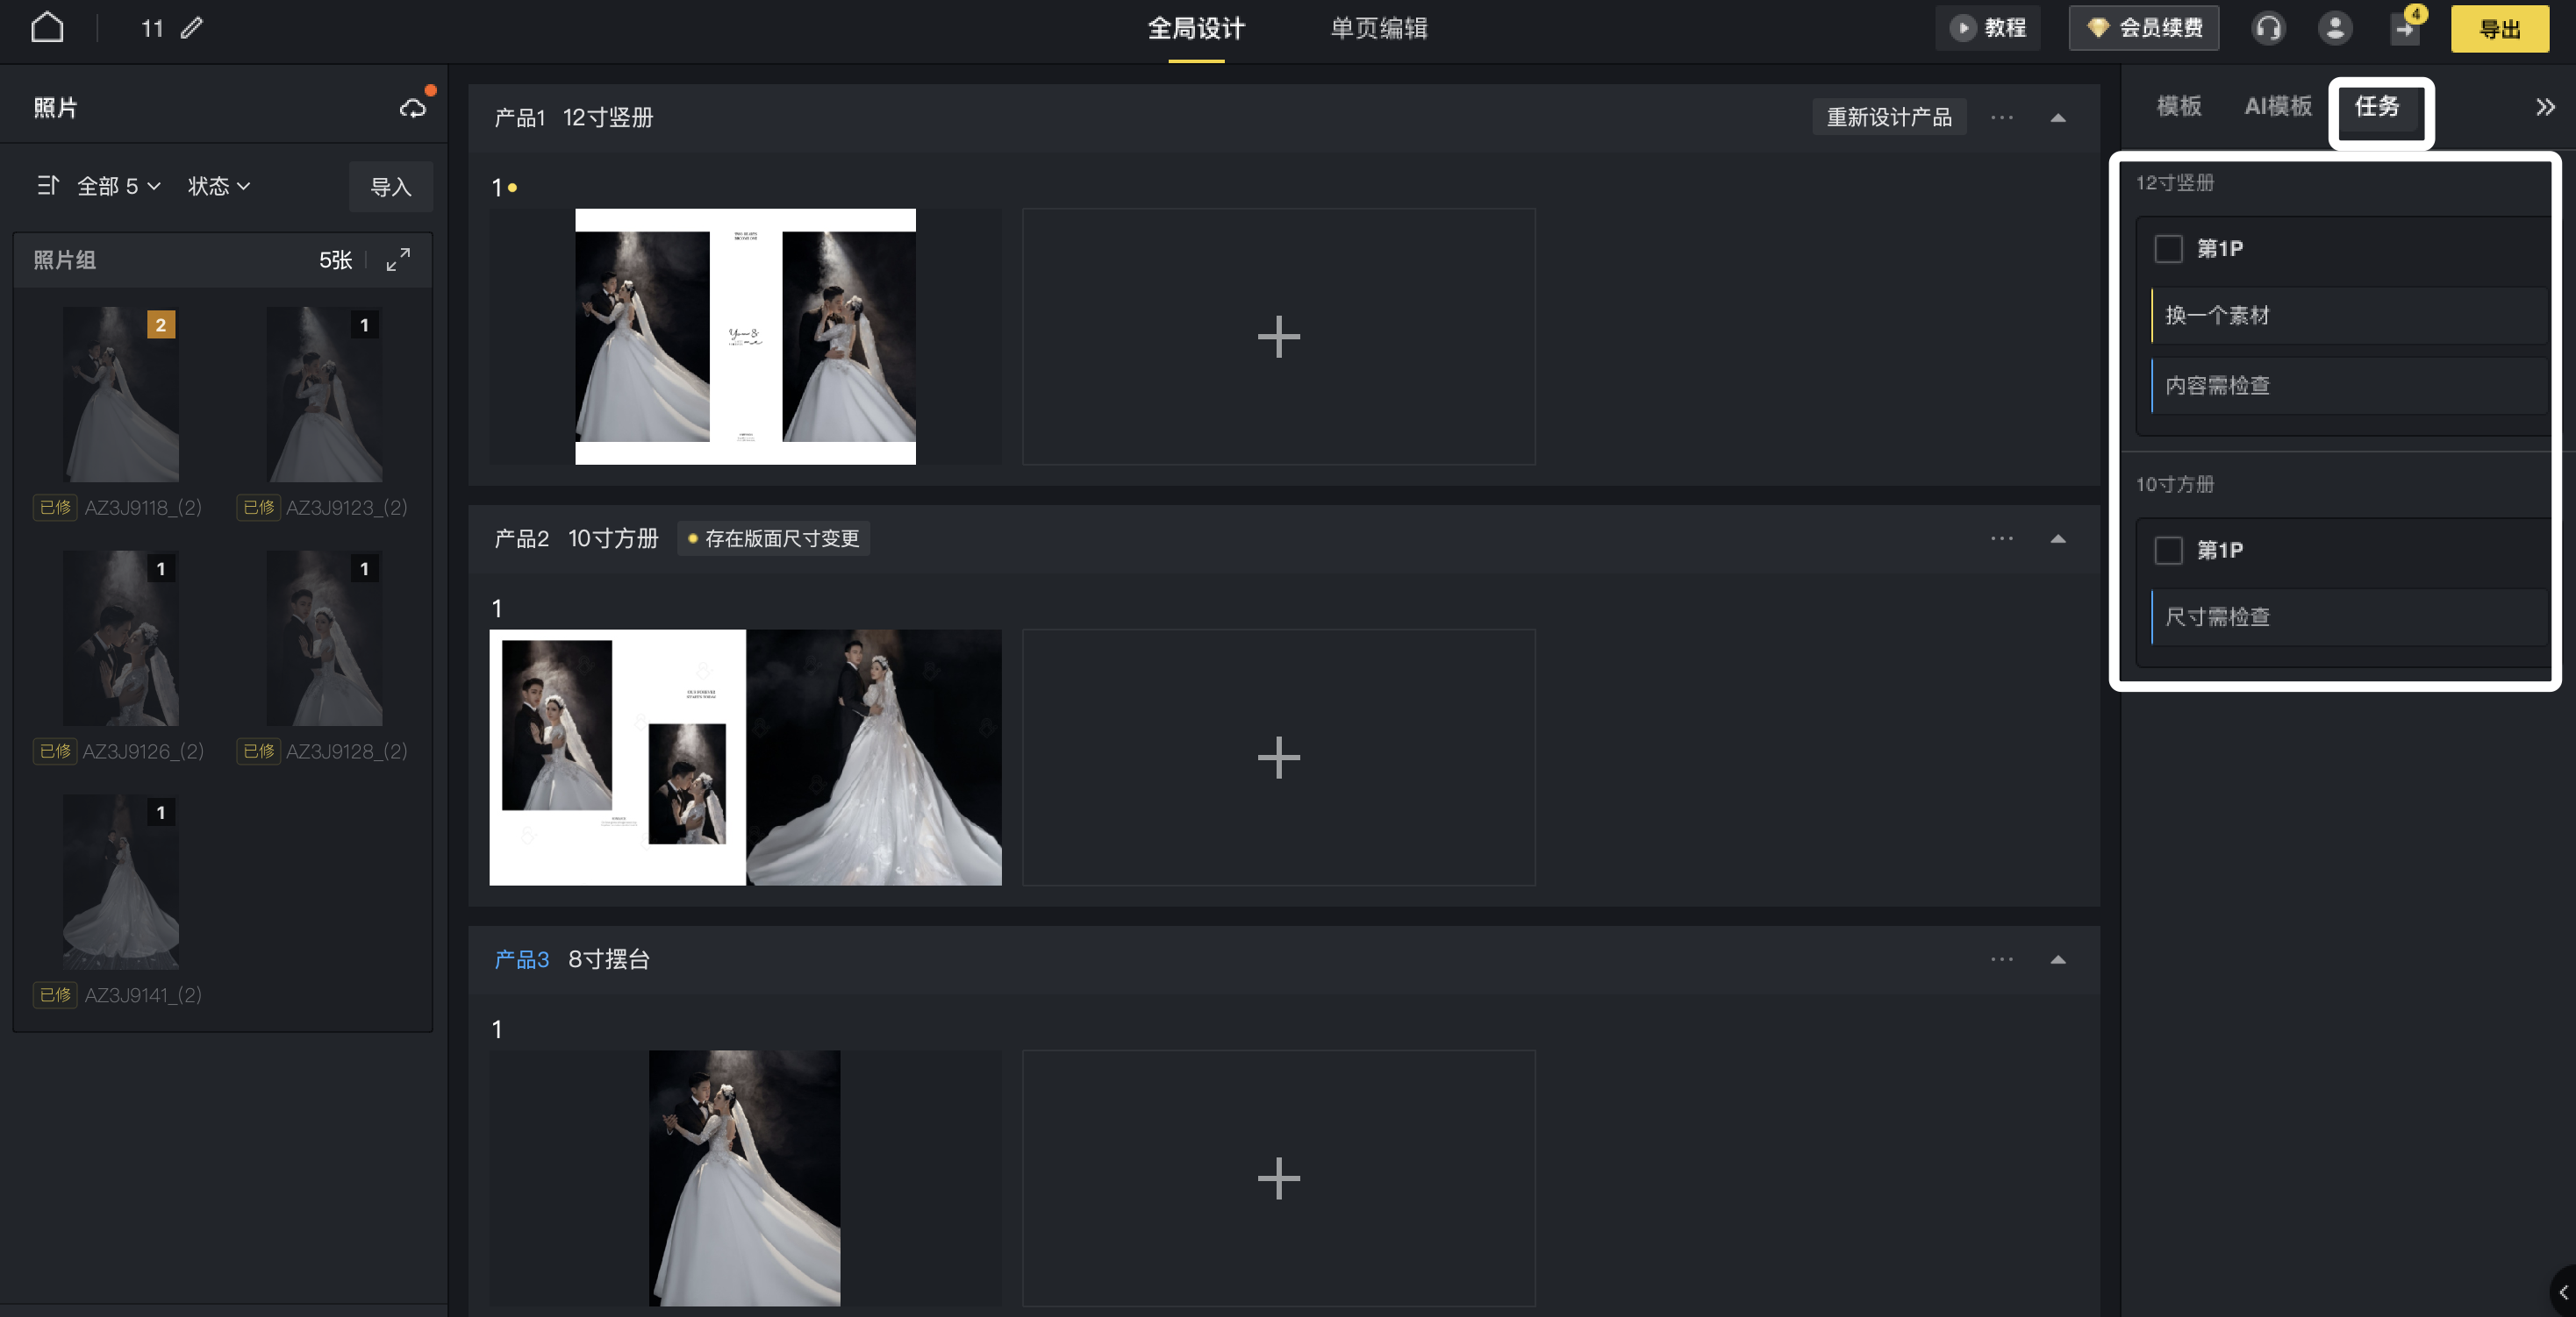
Task: Open the 状态 status dropdown
Action: coord(219,186)
